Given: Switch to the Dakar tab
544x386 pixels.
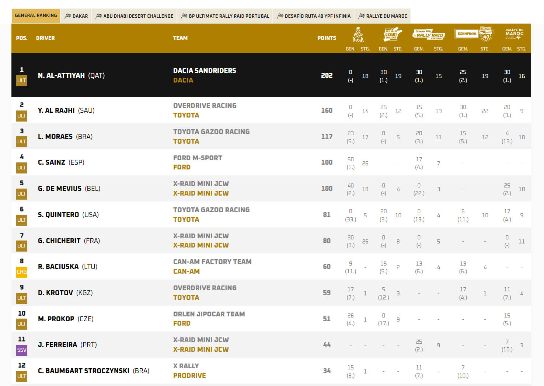Looking at the screenshot, I should pos(76,16).
